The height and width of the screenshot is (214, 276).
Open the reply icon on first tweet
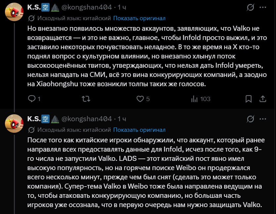pyautogui.click(x=32, y=99)
